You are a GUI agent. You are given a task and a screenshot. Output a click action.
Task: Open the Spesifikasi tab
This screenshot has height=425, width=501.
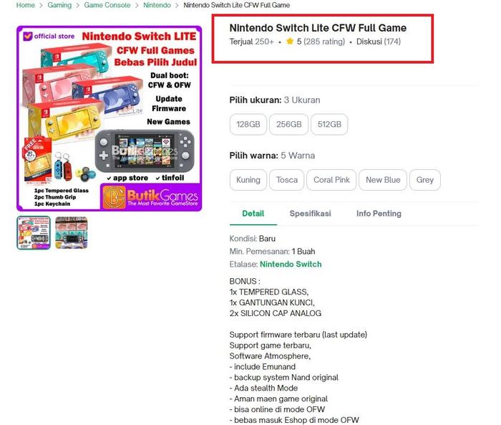coord(310,214)
